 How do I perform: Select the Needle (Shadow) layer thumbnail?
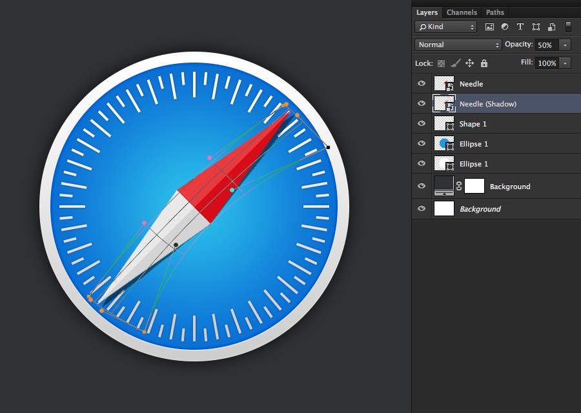point(444,104)
